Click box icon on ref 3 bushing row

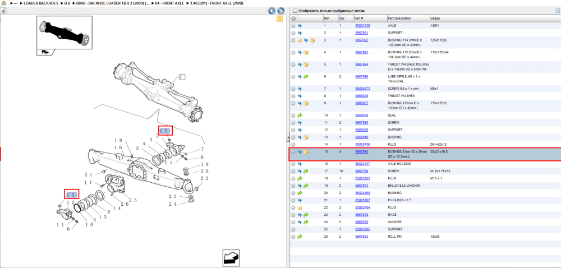(312, 40)
